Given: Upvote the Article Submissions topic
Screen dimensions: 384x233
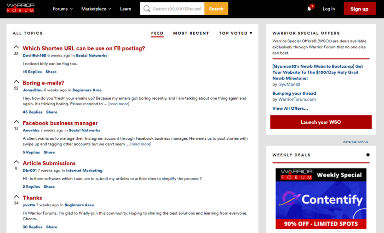Looking at the screenshot, I should coord(16,162).
